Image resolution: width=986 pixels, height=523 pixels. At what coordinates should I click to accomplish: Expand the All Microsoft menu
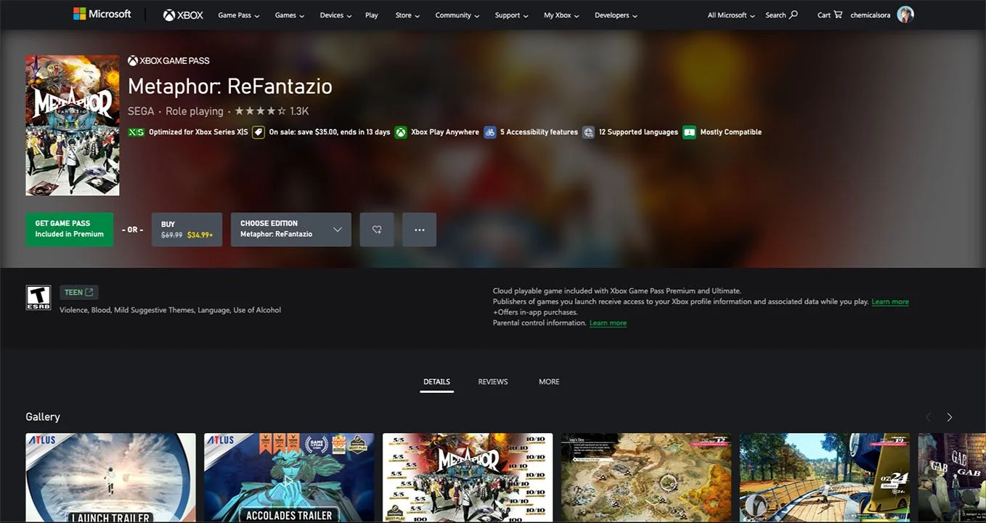(x=731, y=15)
